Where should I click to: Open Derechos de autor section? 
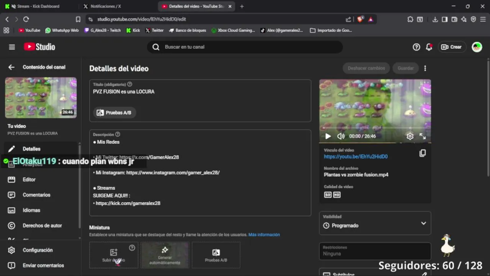pyautogui.click(x=41, y=225)
